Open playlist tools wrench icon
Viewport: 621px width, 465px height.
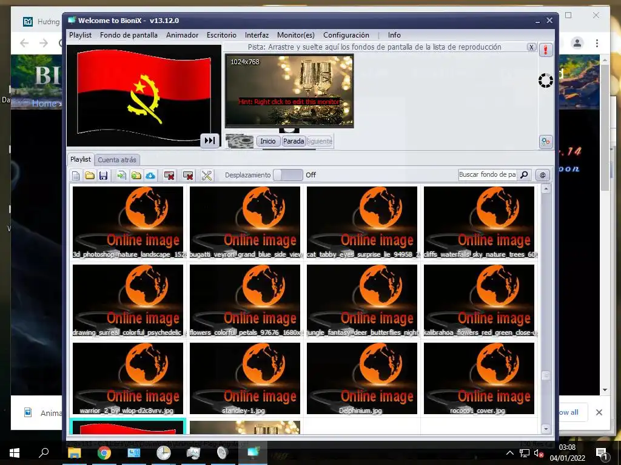[206, 175]
